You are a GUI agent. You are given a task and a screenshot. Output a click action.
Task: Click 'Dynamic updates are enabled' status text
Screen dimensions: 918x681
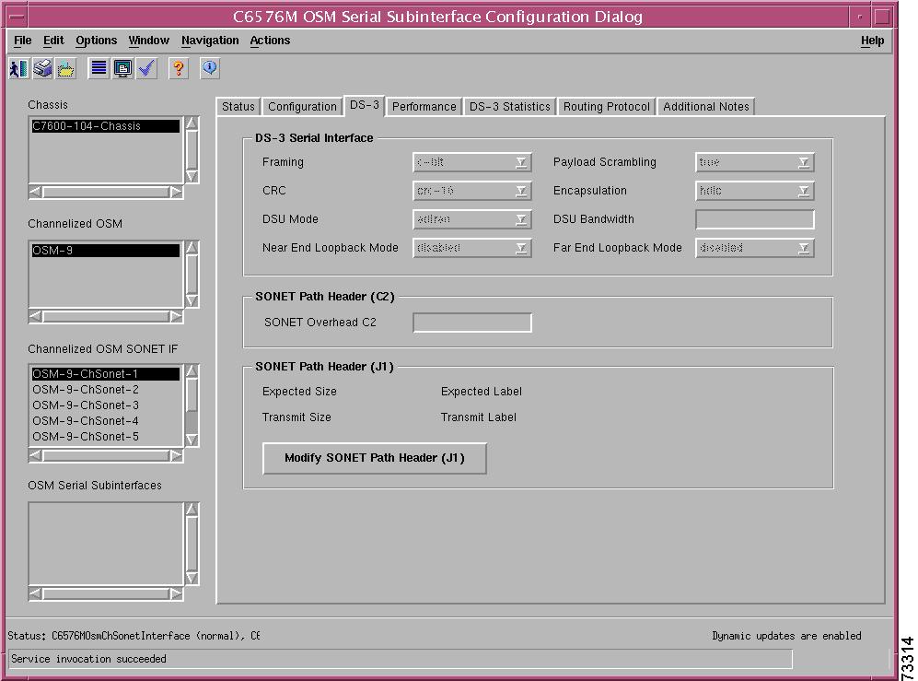(x=786, y=636)
